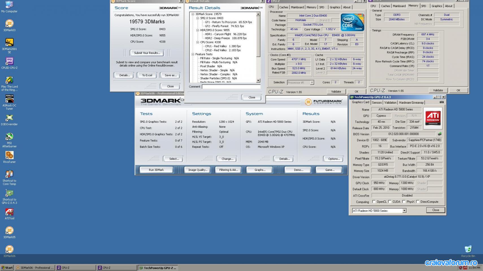Click Submit Your Results button
This screenshot has width=483, height=271.
tap(147, 53)
